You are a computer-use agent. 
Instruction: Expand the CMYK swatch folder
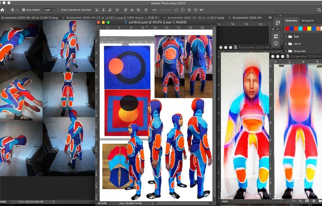click(286, 44)
